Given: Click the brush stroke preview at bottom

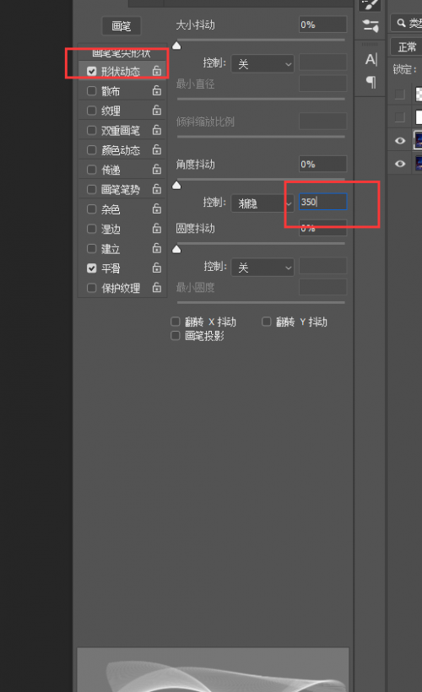Looking at the screenshot, I should (x=214, y=669).
